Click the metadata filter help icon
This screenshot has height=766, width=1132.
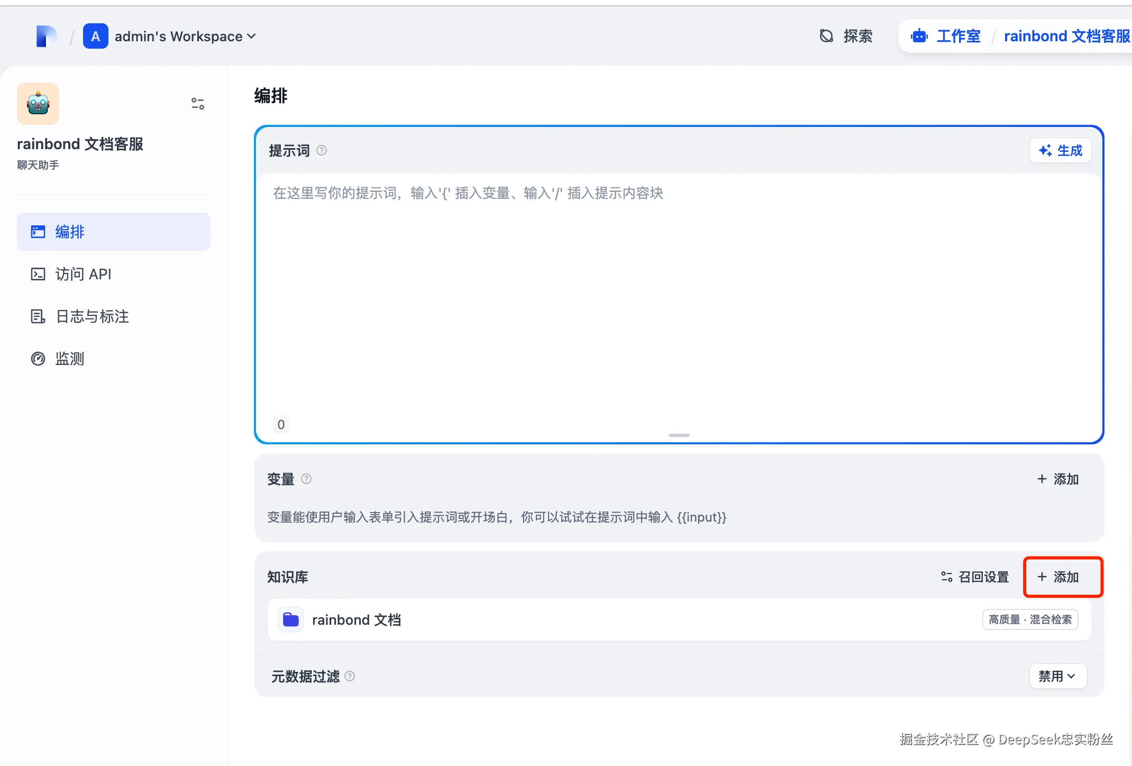(x=350, y=676)
